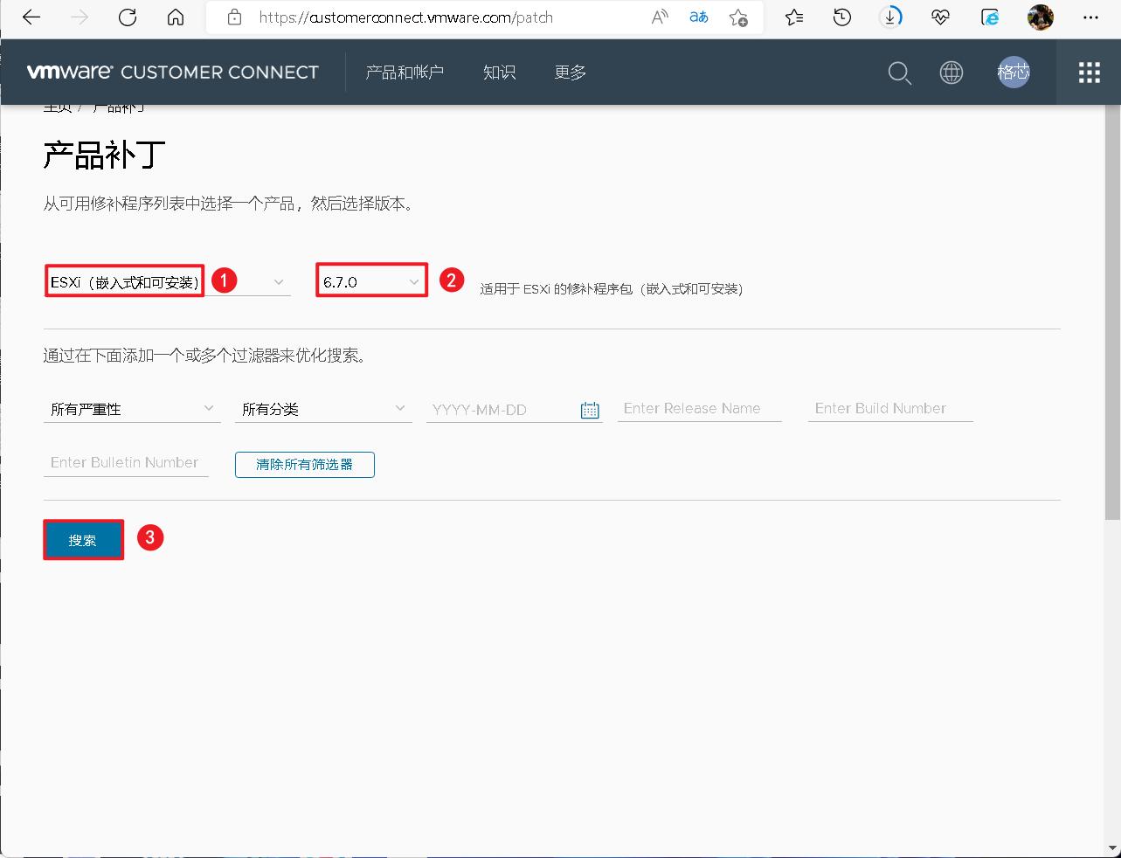Open Internet Explorer mode icon
Viewport: 1121px width, 858px height.
click(x=990, y=17)
